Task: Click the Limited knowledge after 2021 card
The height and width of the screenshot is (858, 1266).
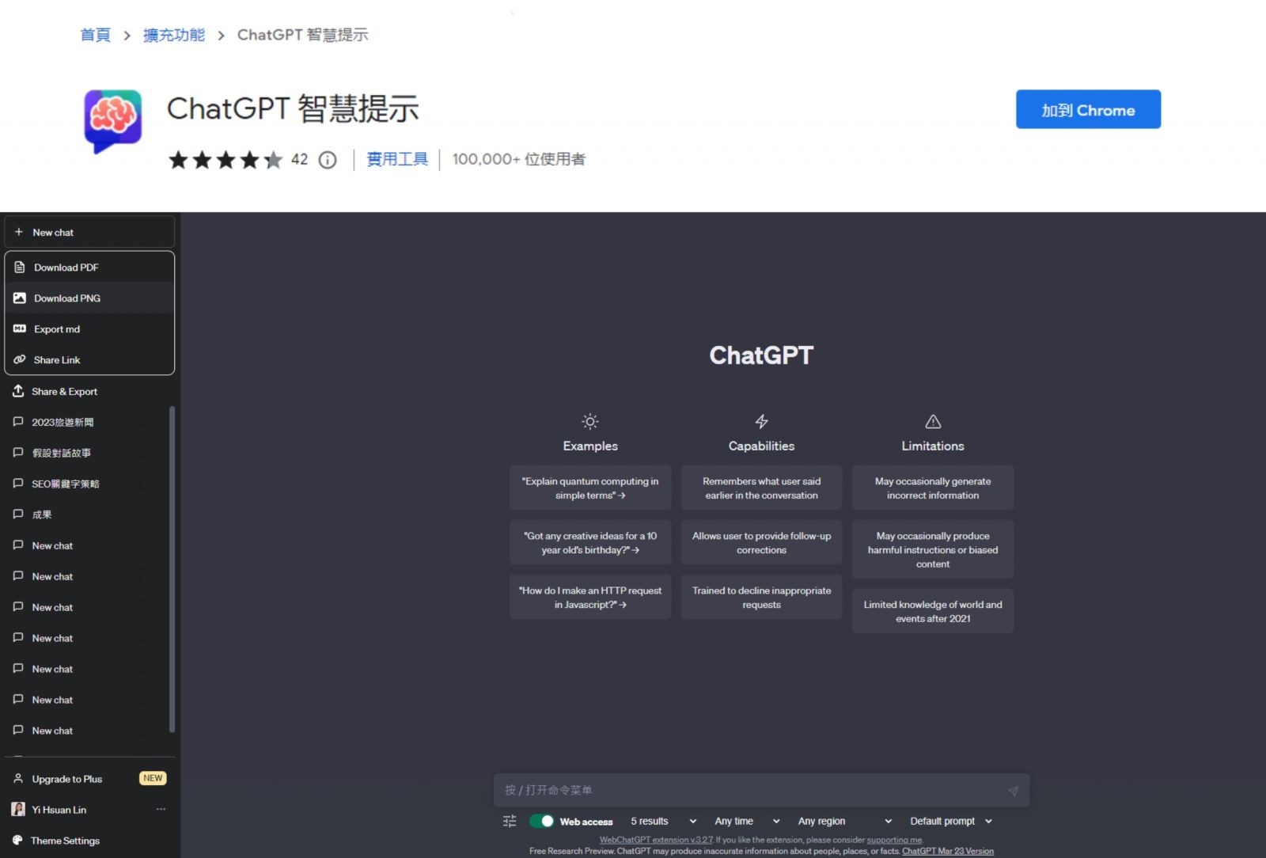Action: pyautogui.click(x=933, y=611)
